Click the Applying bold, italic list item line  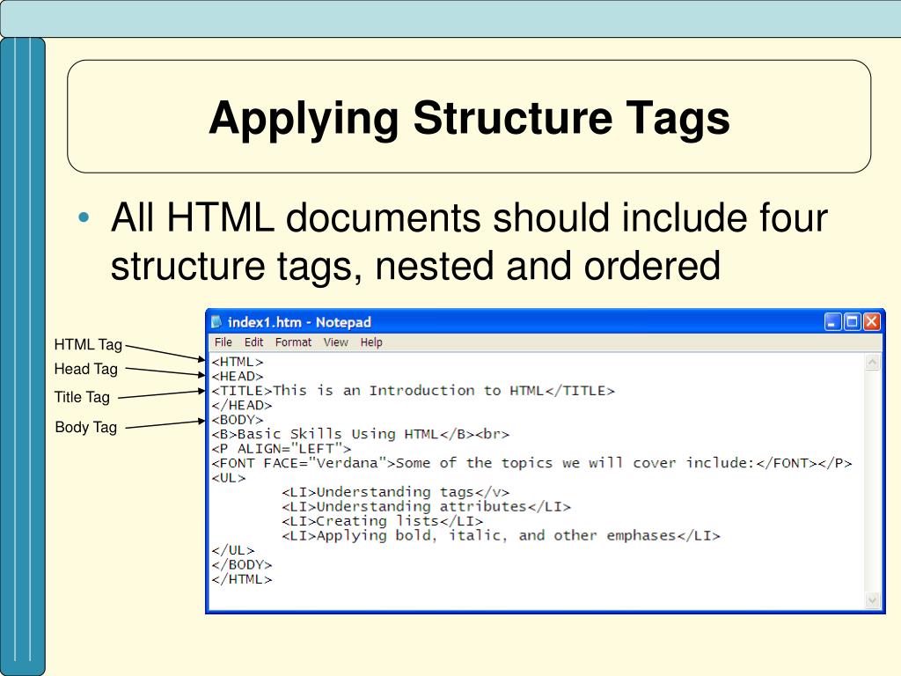pos(501,535)
